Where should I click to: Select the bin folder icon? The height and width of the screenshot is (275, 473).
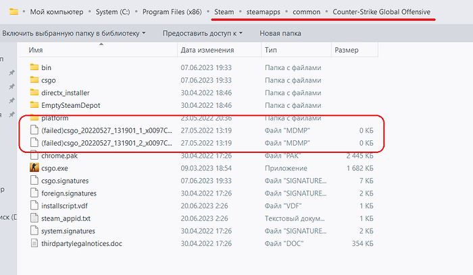tap(34, 67)
